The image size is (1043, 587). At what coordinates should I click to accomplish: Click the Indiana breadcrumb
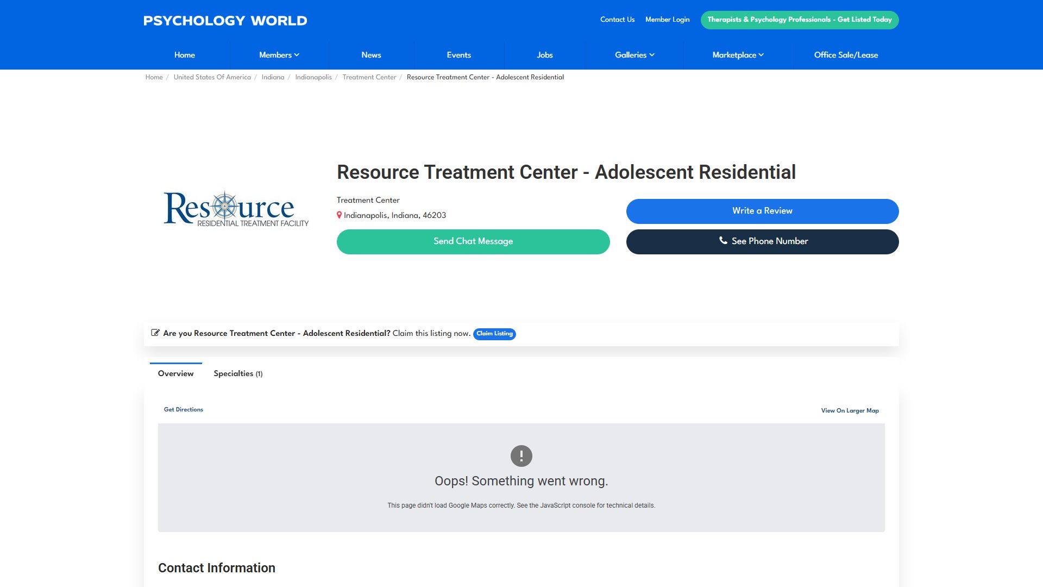[273, 77]
